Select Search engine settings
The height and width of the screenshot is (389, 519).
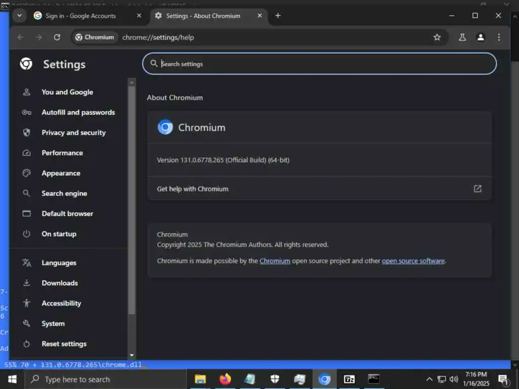(x=64, y=193)
